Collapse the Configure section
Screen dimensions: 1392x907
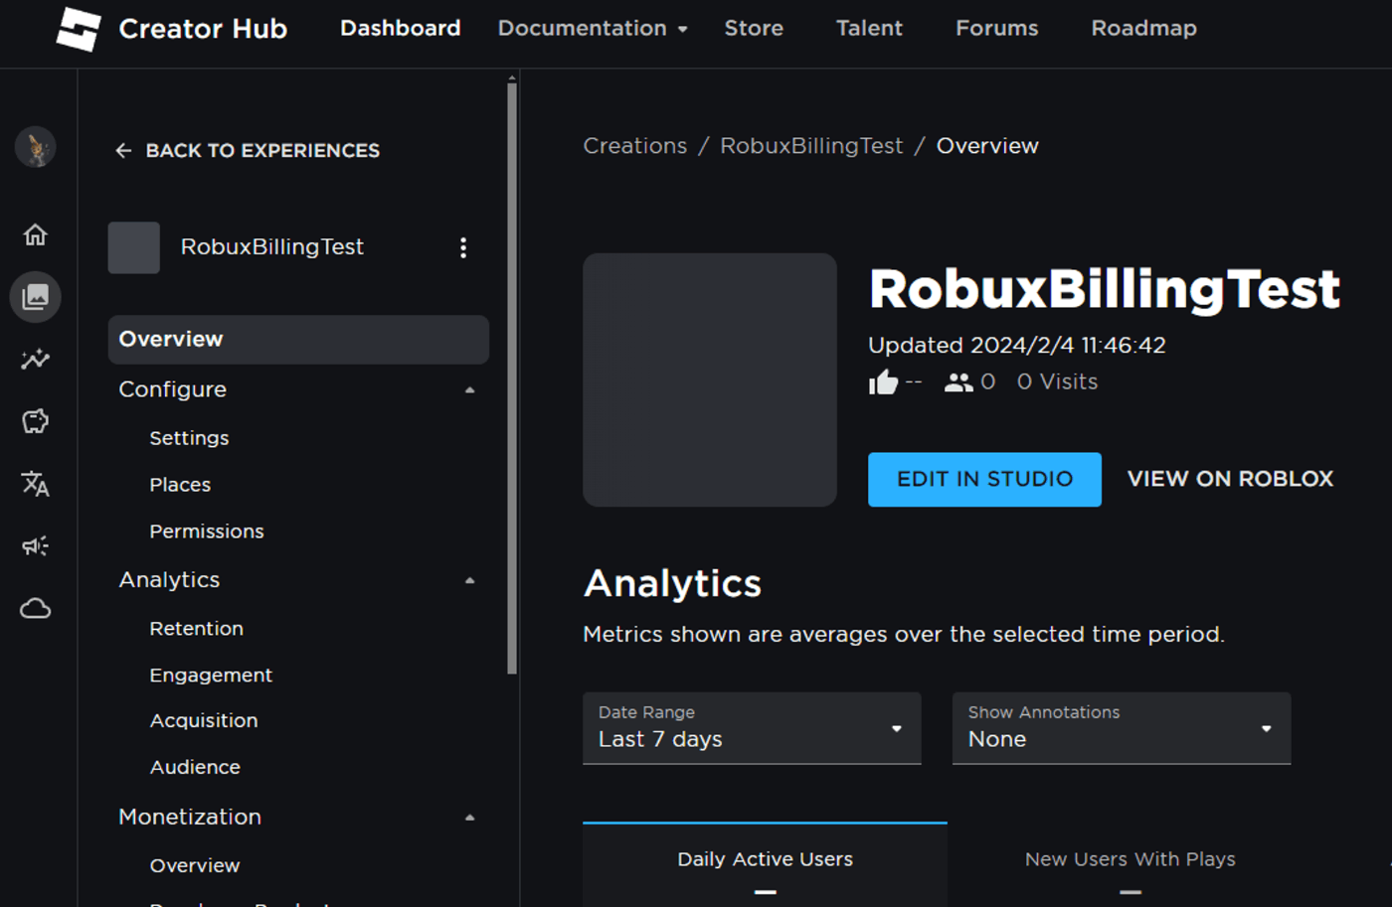tap(470, 390)
